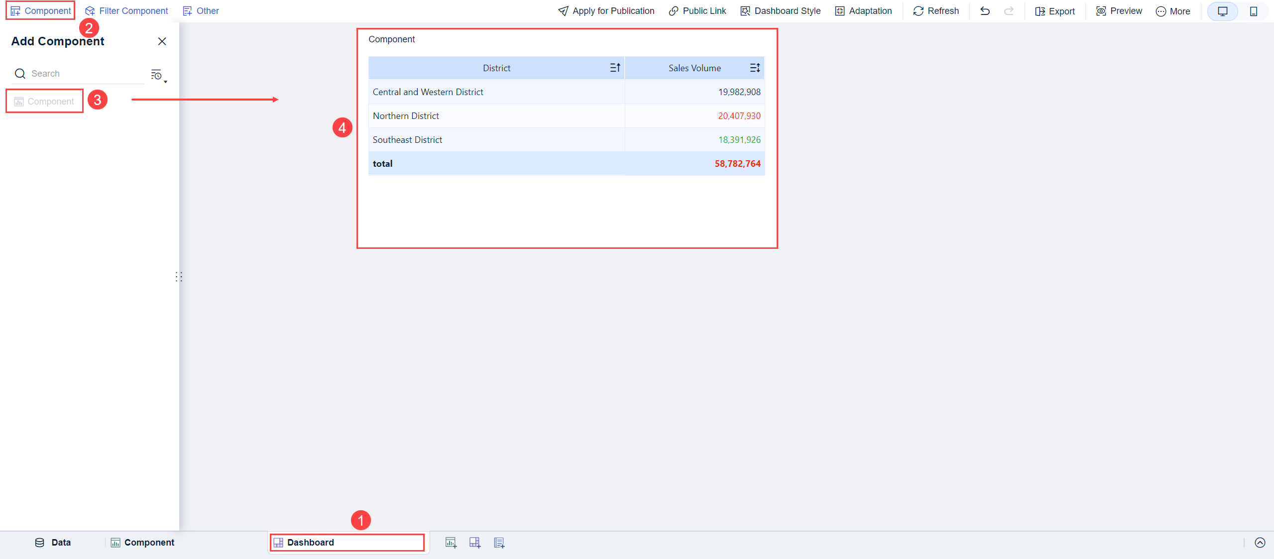Click the first add-component icon in bottom bar
Image resolution: width=1274 pixels, height=559 pixels.
451,543
